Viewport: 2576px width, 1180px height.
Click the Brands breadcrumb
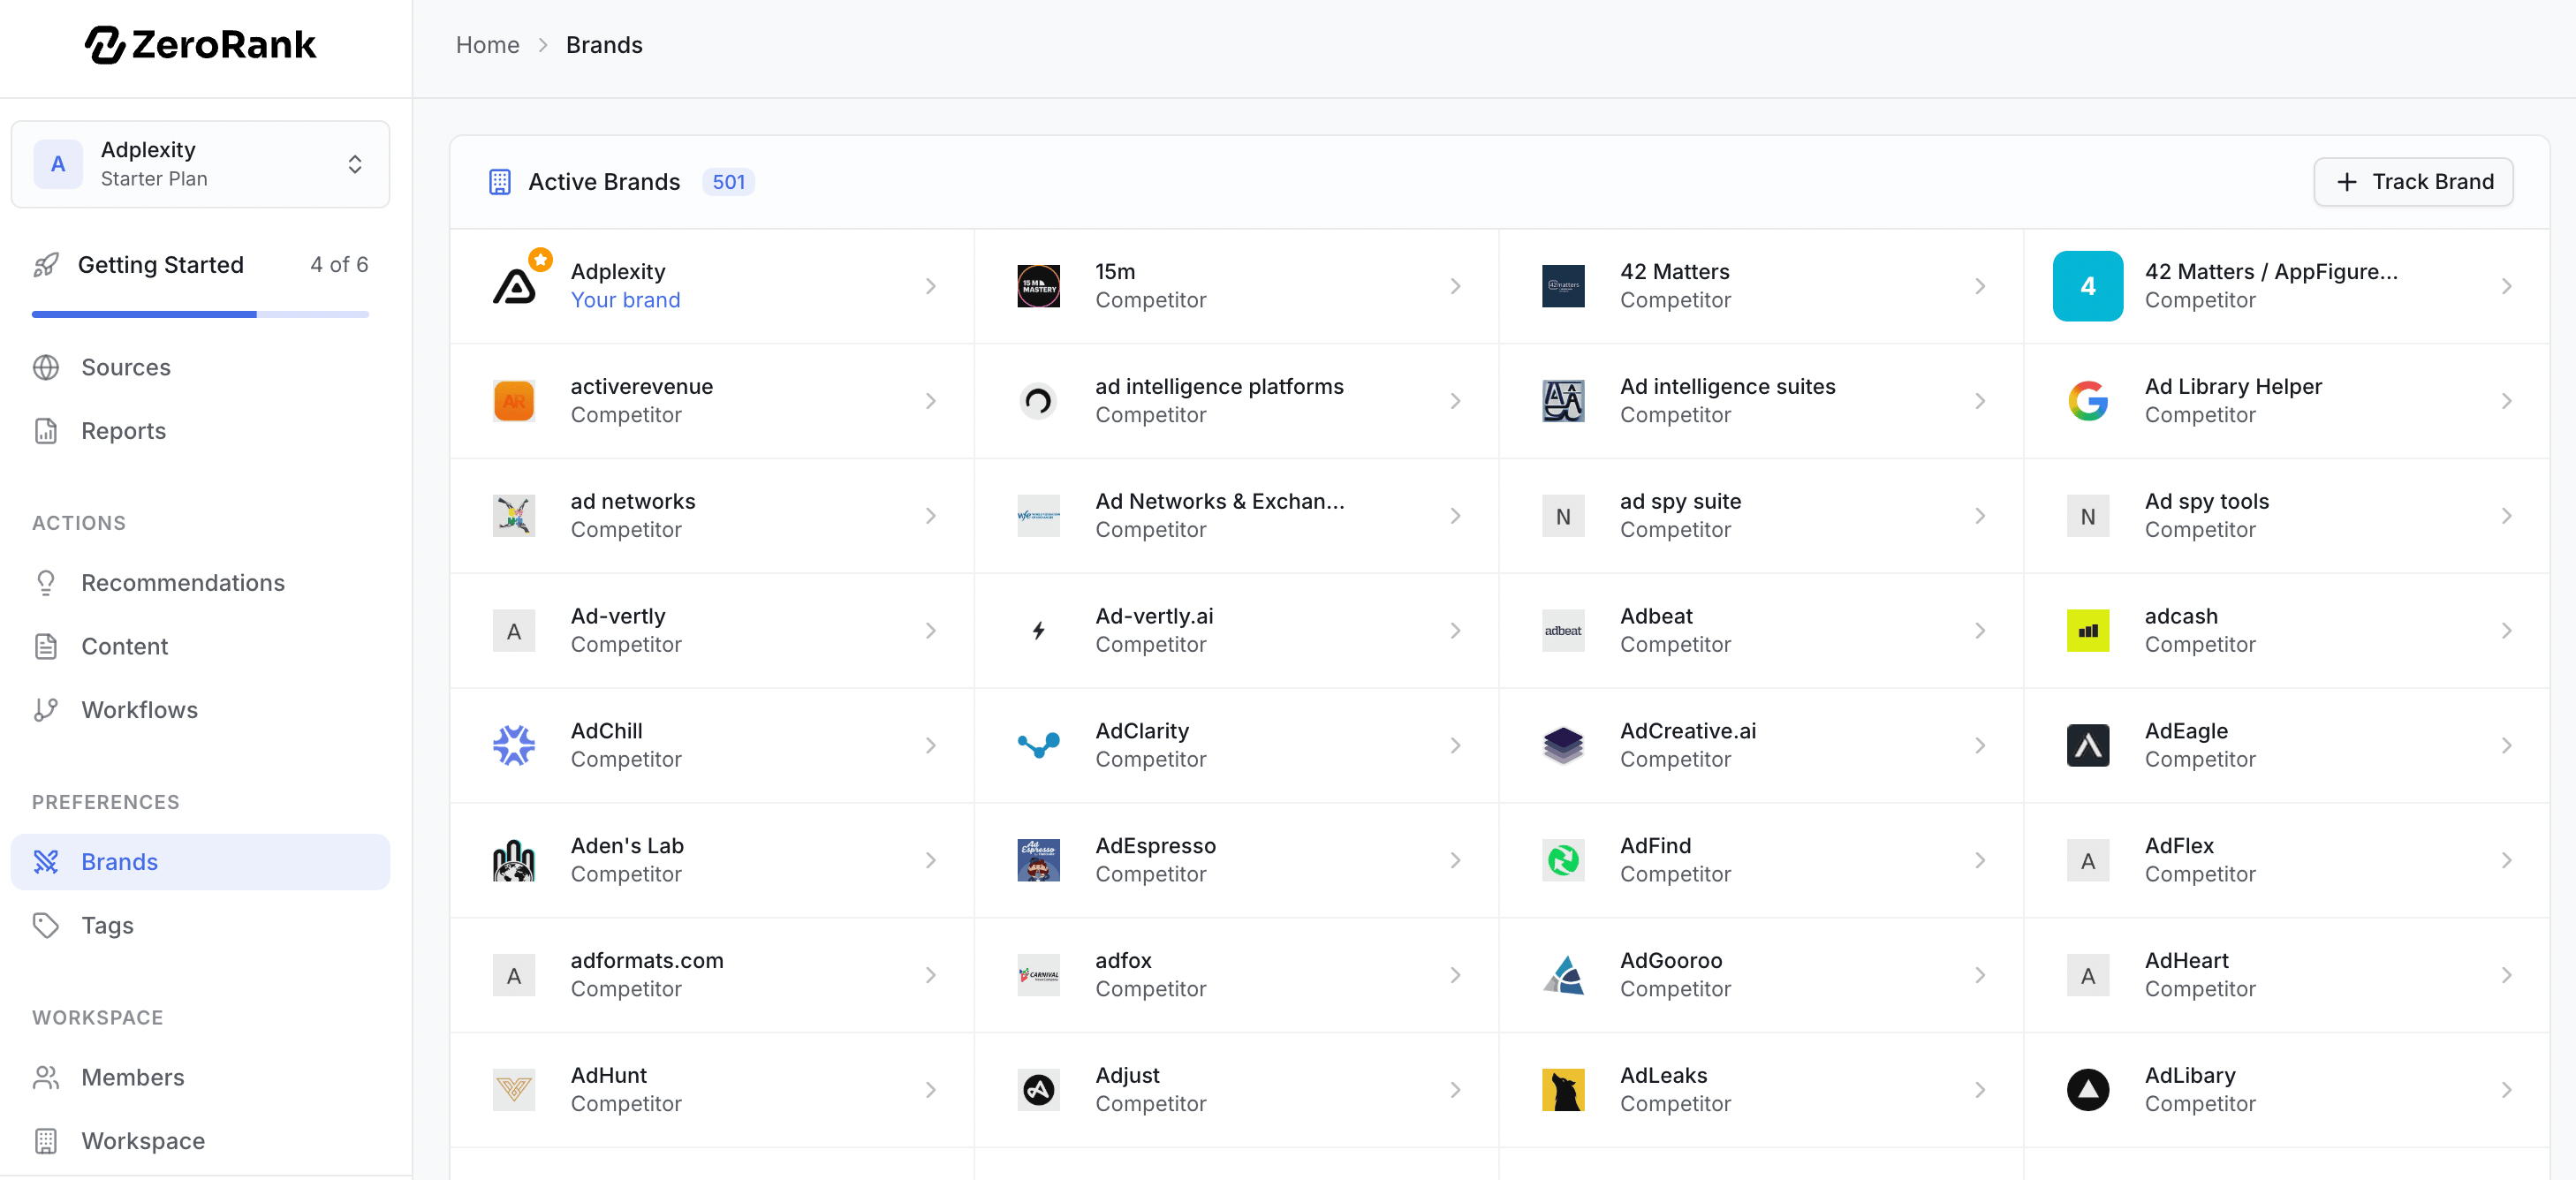point(604,45)
